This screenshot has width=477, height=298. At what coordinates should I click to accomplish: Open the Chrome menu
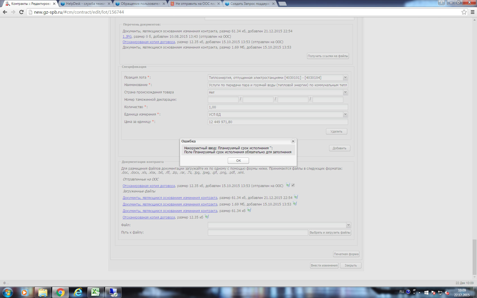click(x=472, y=12)
